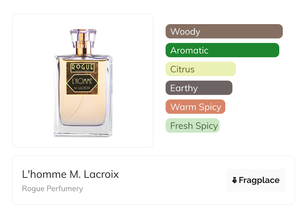Click the Fragplace bottle logo icon
The height and width of the screenshot is (217, 307).
click(235, 180)
